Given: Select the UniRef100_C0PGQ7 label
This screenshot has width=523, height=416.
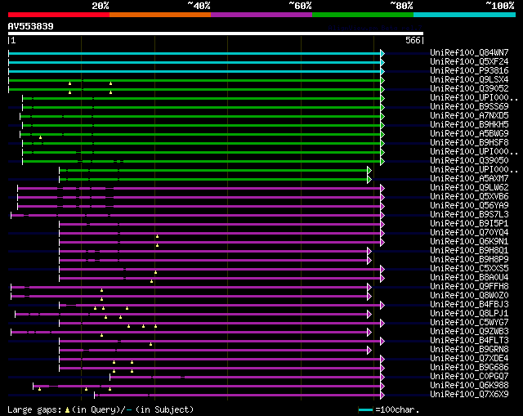Looking at the screenshot, I should (469, 377).
